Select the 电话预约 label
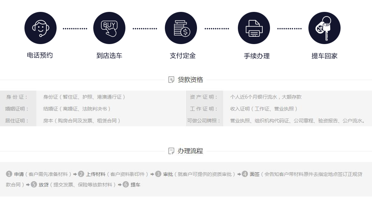 [x=40, y=55]
